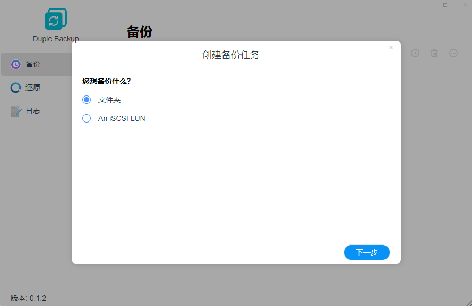The height and width of the screenshot is (306, 472).
Task: Open the more options ellipsis icon
Action: pyautogui.click(x=453, y=53)
